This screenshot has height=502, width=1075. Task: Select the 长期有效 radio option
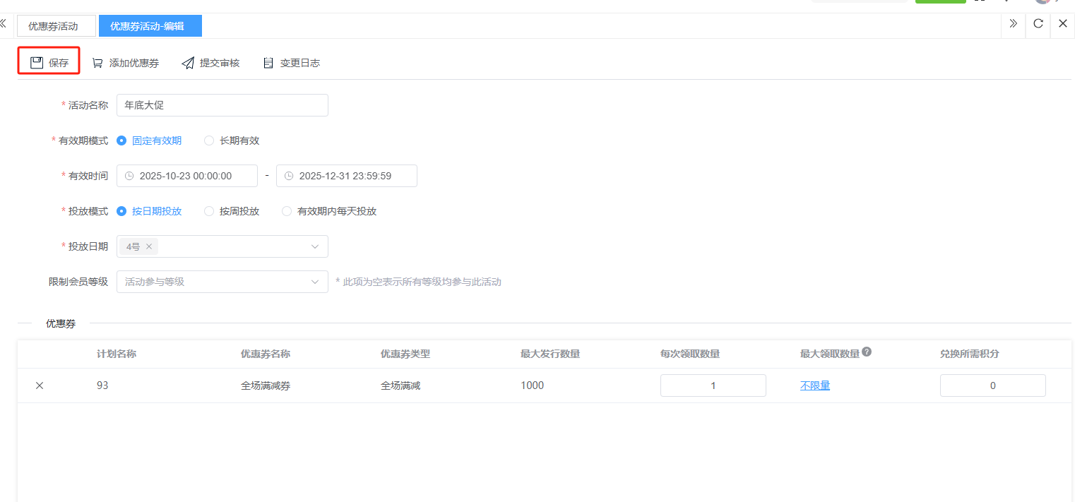click(209, 141)
